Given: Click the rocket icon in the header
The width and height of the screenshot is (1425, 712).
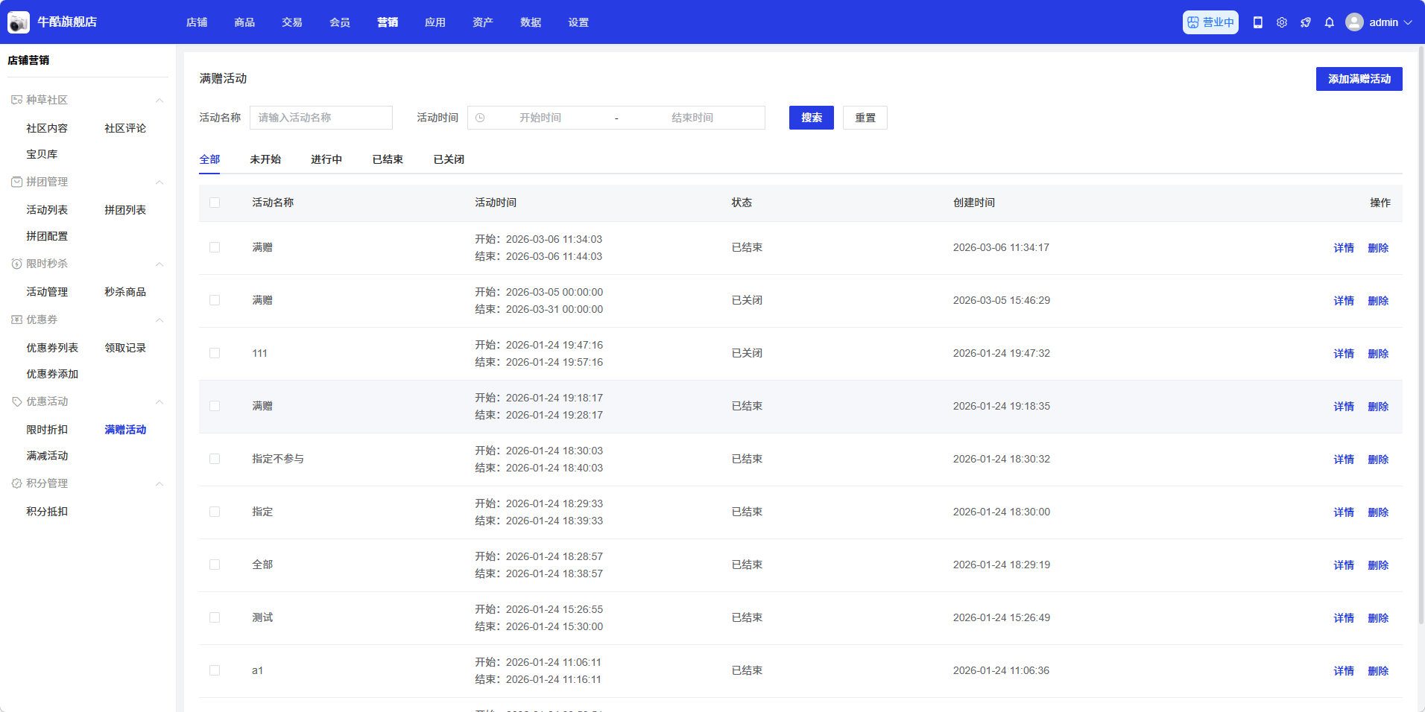Looking at the screenshot, I should point(1306,22).
